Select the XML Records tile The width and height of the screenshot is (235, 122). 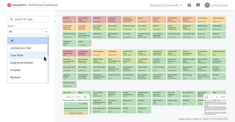coord(144,110)
